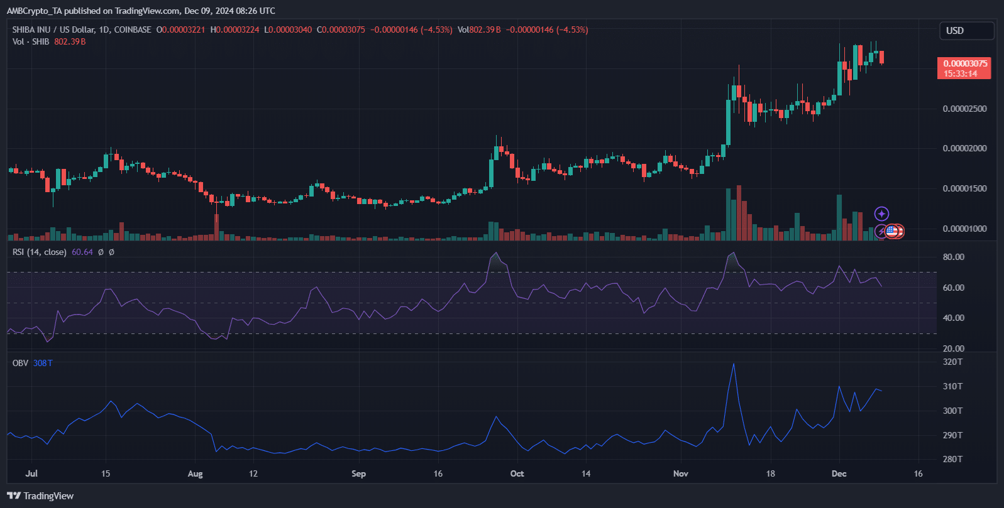Click the front US flag economic event icon
Screen dimensions: 1004x508
point(892,232)
